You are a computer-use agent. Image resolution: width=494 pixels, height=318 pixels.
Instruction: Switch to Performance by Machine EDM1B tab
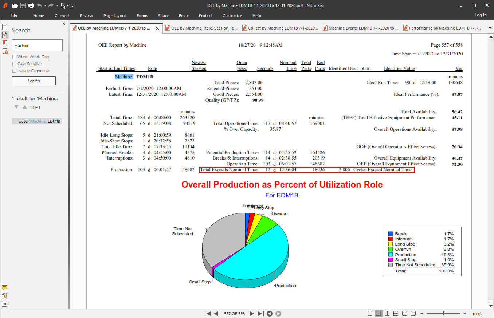[442, 28]
